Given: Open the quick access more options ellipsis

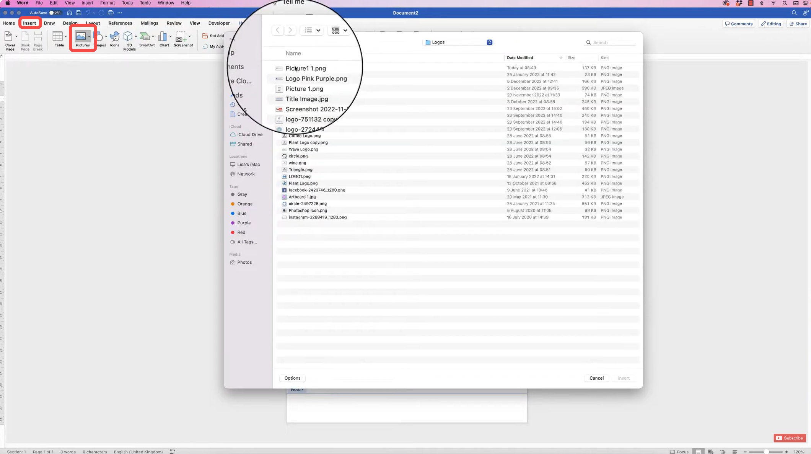Looking at the screenshot, I should coord(120,13).
